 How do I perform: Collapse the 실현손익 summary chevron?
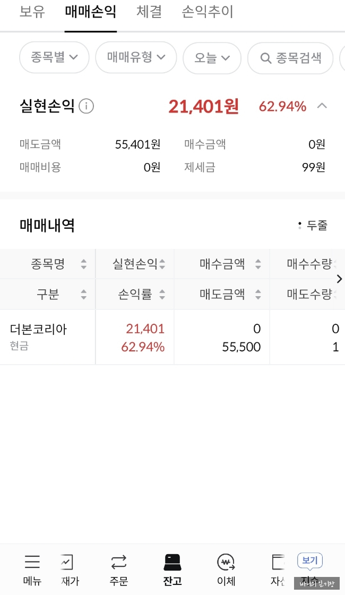322,106
